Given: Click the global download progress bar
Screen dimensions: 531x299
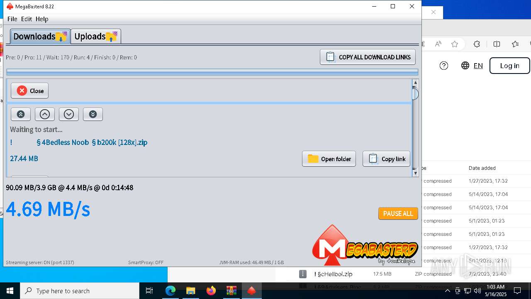Looking at the screenshot, I should coord(212,72).
